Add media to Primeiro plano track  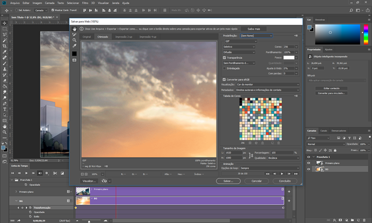289,192
